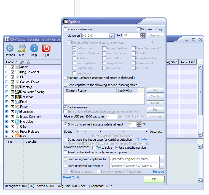The height and width of the screenshot is (195, 209).
Task: Click the OK button in Options
Action: click(154, 179)
